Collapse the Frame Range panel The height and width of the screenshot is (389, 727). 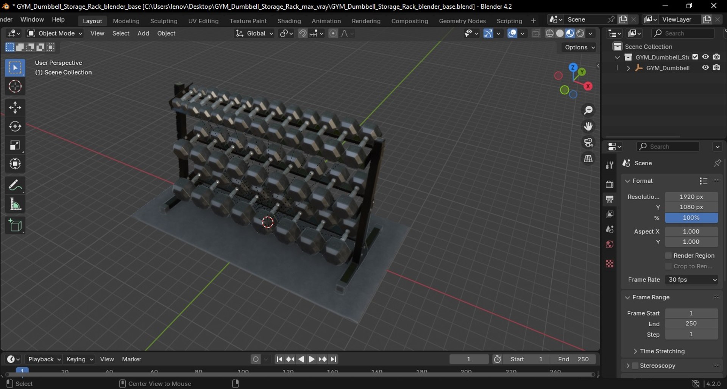pos(627,297)
